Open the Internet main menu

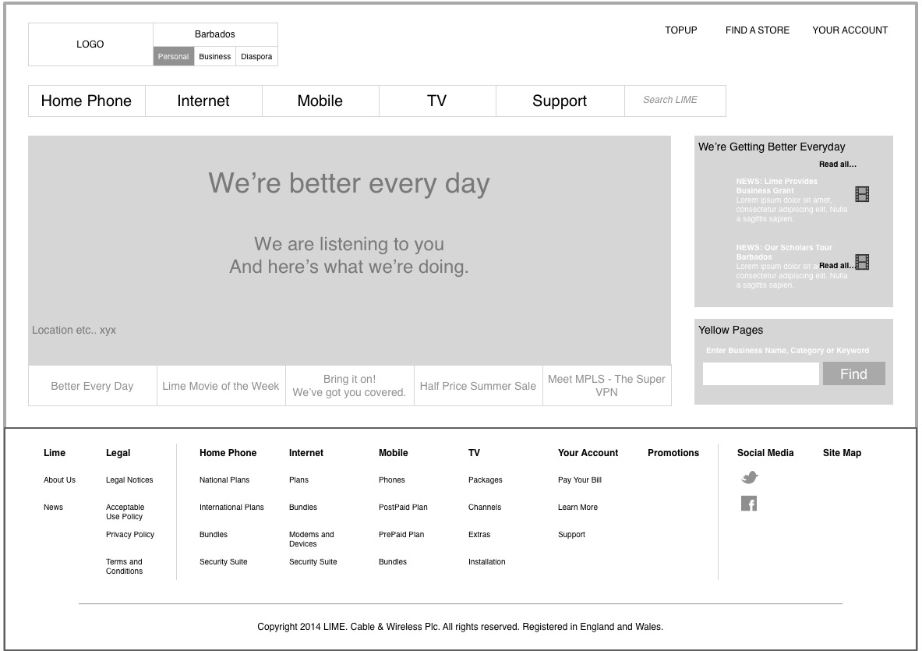click(x=203, y=101)
